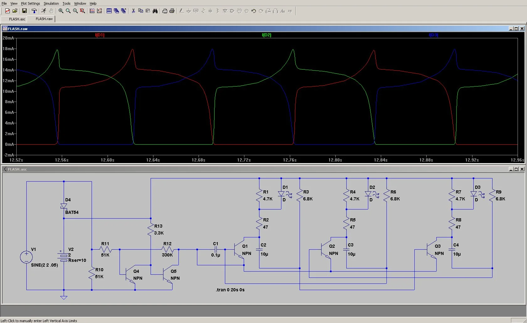Maximize the FLASH.raw plot window
The image size is (527, 323).
click(516, 29)
